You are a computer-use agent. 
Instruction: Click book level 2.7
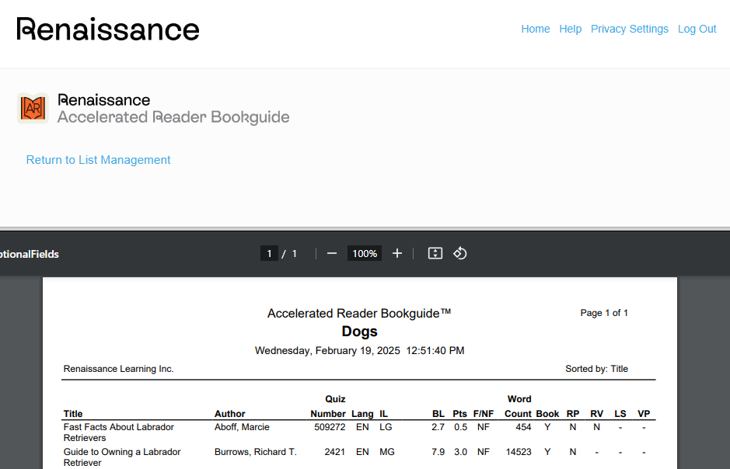pyautogui.click(x=438, y=427)
